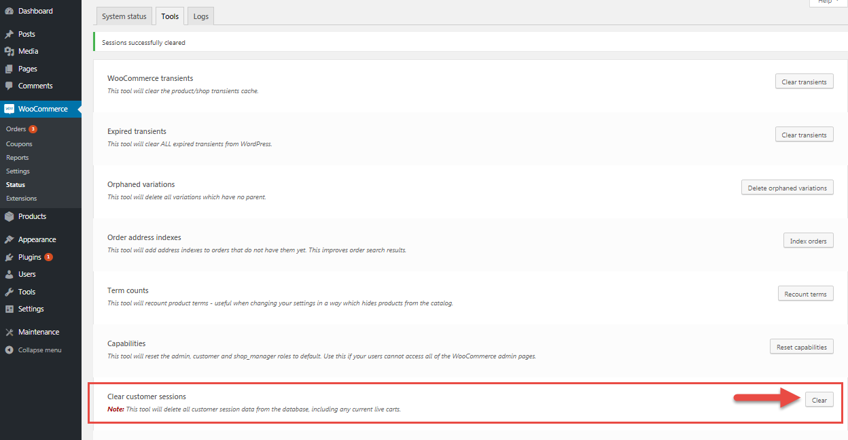848x440 pixels.
Task: Click the Collapse menu arrow icon
Action: pos(9,350)
